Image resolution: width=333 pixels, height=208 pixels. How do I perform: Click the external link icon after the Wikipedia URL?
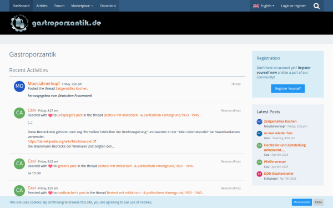pos(94,141)
